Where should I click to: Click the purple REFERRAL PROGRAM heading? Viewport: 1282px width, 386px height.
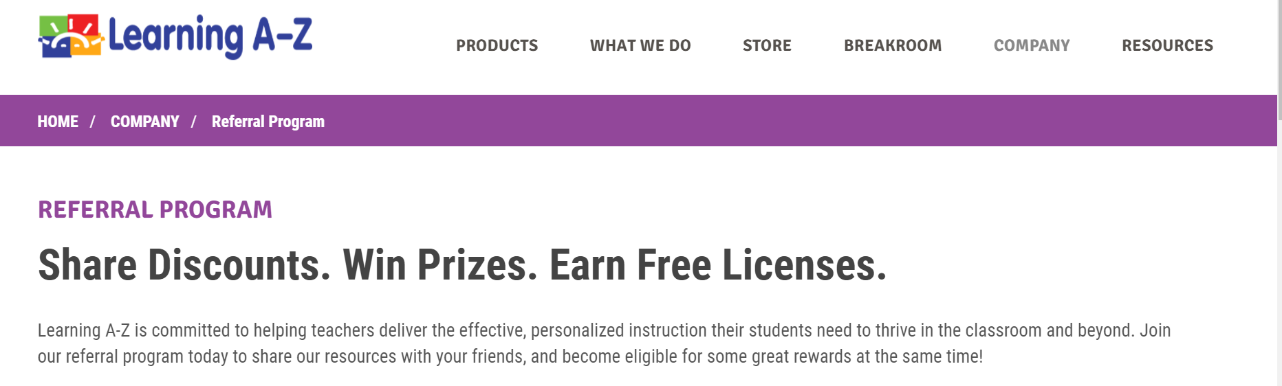pyautogui.click(x=155, y=209)
